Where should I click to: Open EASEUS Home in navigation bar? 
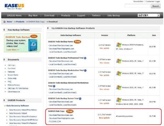(14, 15)
